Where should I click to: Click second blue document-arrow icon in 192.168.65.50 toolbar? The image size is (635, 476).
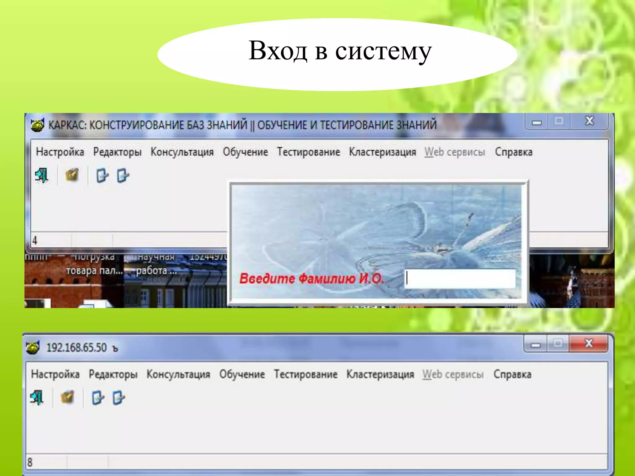[118, 398]
